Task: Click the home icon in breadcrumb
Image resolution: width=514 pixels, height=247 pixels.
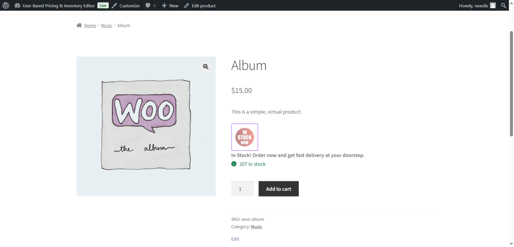Action: [79, 25]
